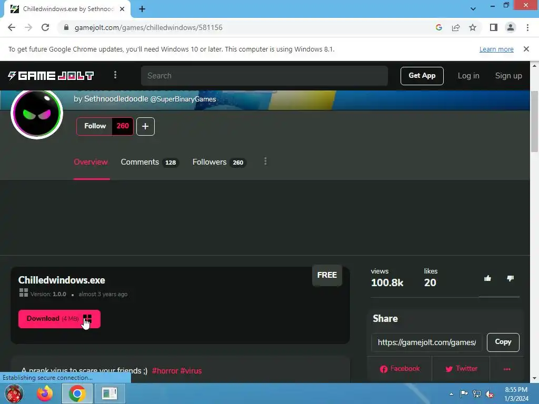Select the share URL field
Image resolution: width=539 pixels, height=404 pixels.
426,342
